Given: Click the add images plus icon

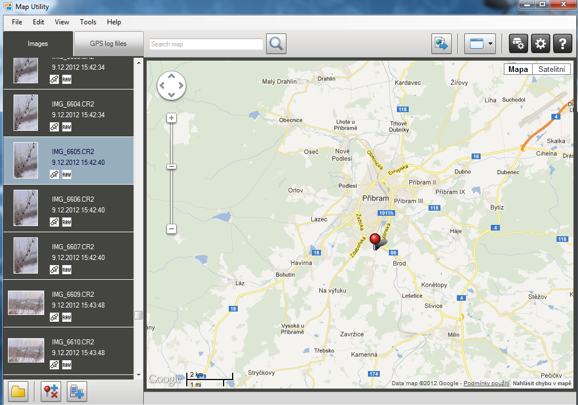Looking at the screenshot, I should point(77,391).
